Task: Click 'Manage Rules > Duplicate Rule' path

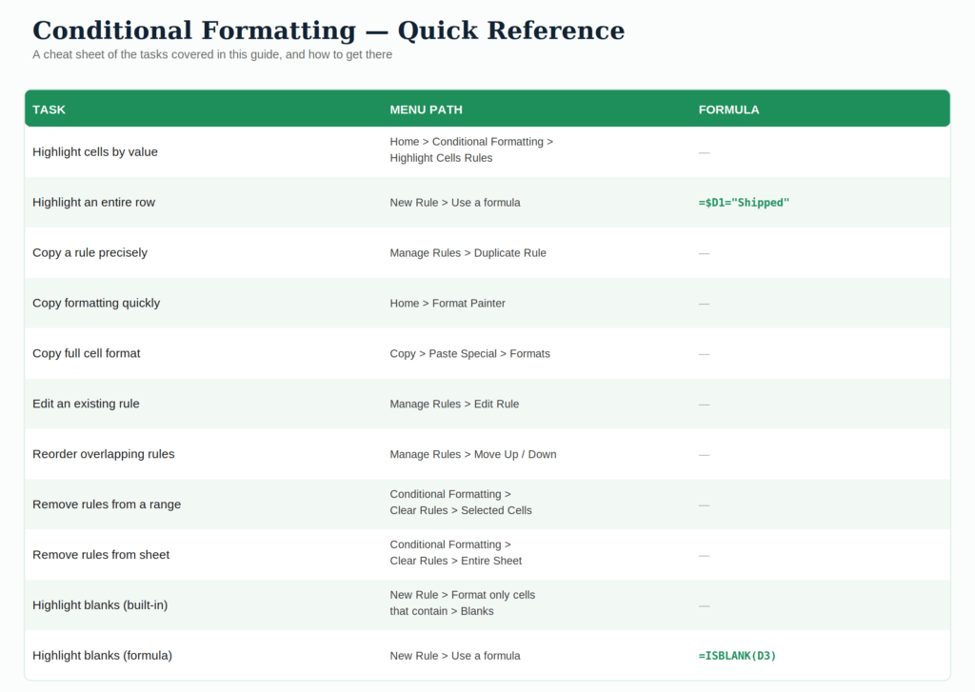Action: (468, 253)
